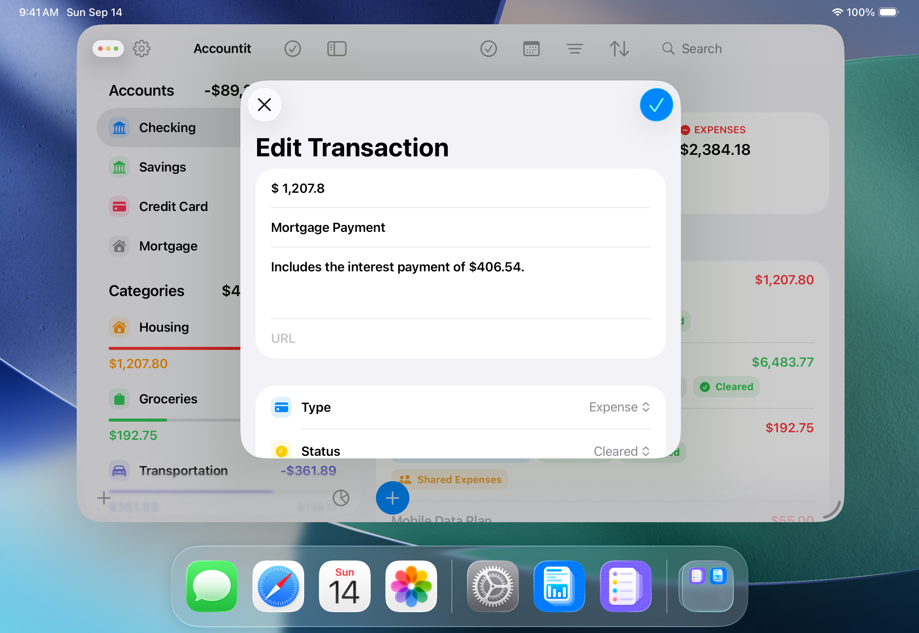Screen dimensions: 919x633
Task: Open the filter lines icon in toolbar
Action: coord(574,49)
